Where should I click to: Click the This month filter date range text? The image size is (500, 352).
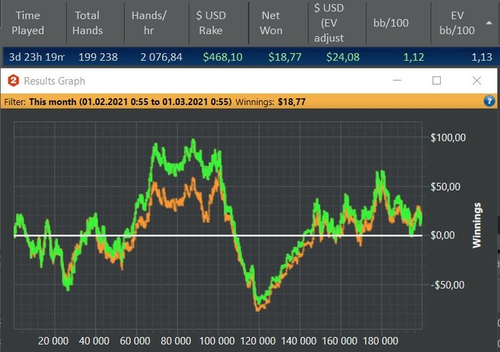click(x=130, y=102)
